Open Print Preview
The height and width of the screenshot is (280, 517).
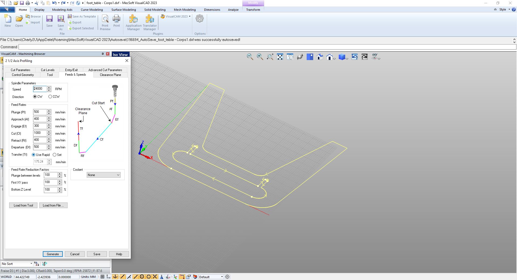(x=105, y=23)
